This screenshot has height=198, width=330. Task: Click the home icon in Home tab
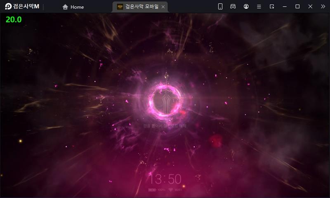(x=65, y=7)
